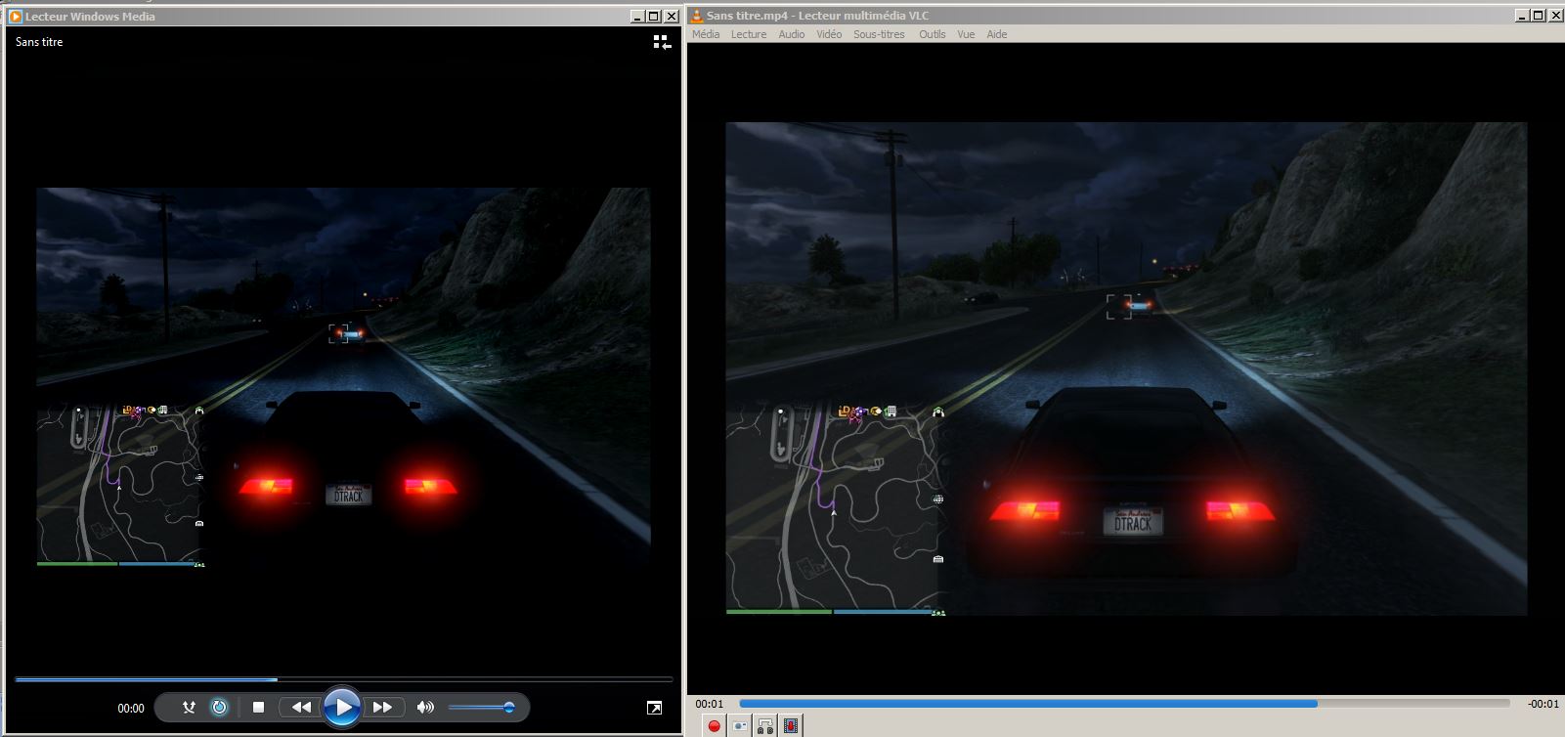
Task: Click the VLC remaining time label
Action: coord(1543,704)
